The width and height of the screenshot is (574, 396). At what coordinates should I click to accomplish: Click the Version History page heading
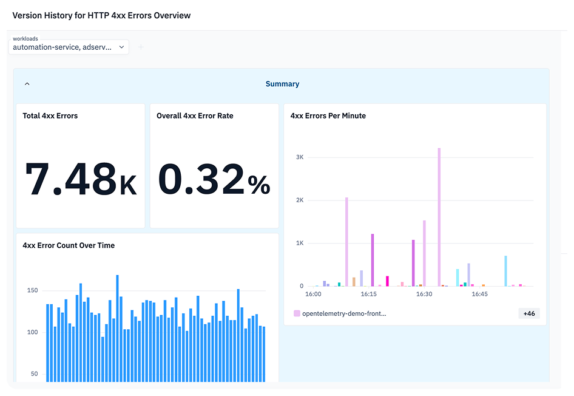click(x=101, y=15)
